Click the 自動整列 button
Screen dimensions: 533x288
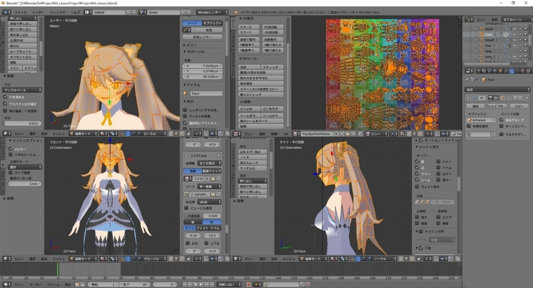273,39
